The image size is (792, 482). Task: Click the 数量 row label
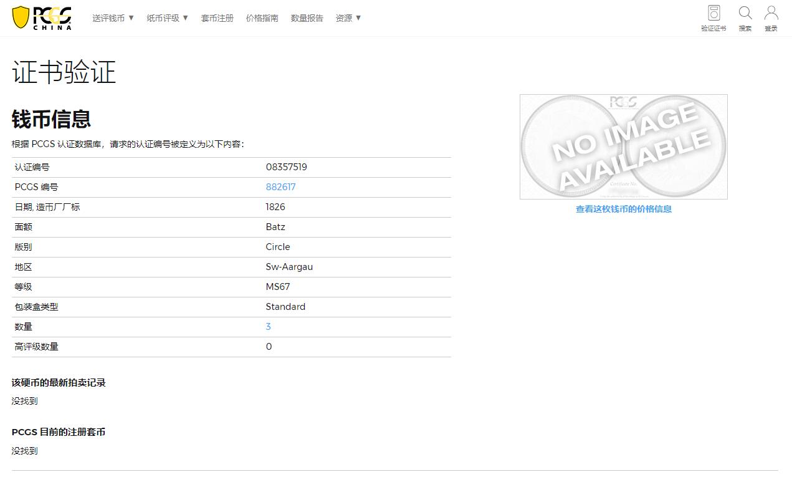tap(24, 327)
